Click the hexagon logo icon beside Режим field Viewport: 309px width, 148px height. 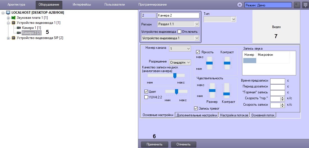pos(240,5)
